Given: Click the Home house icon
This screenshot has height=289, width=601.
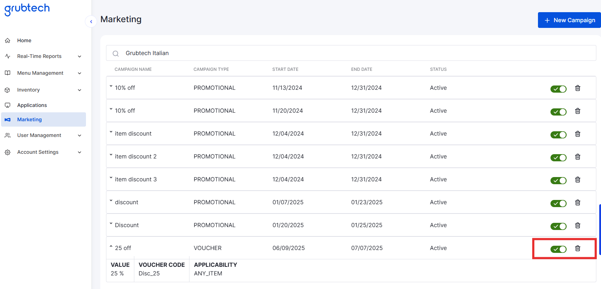Looking at the screenshot, I should pos(8,40).
